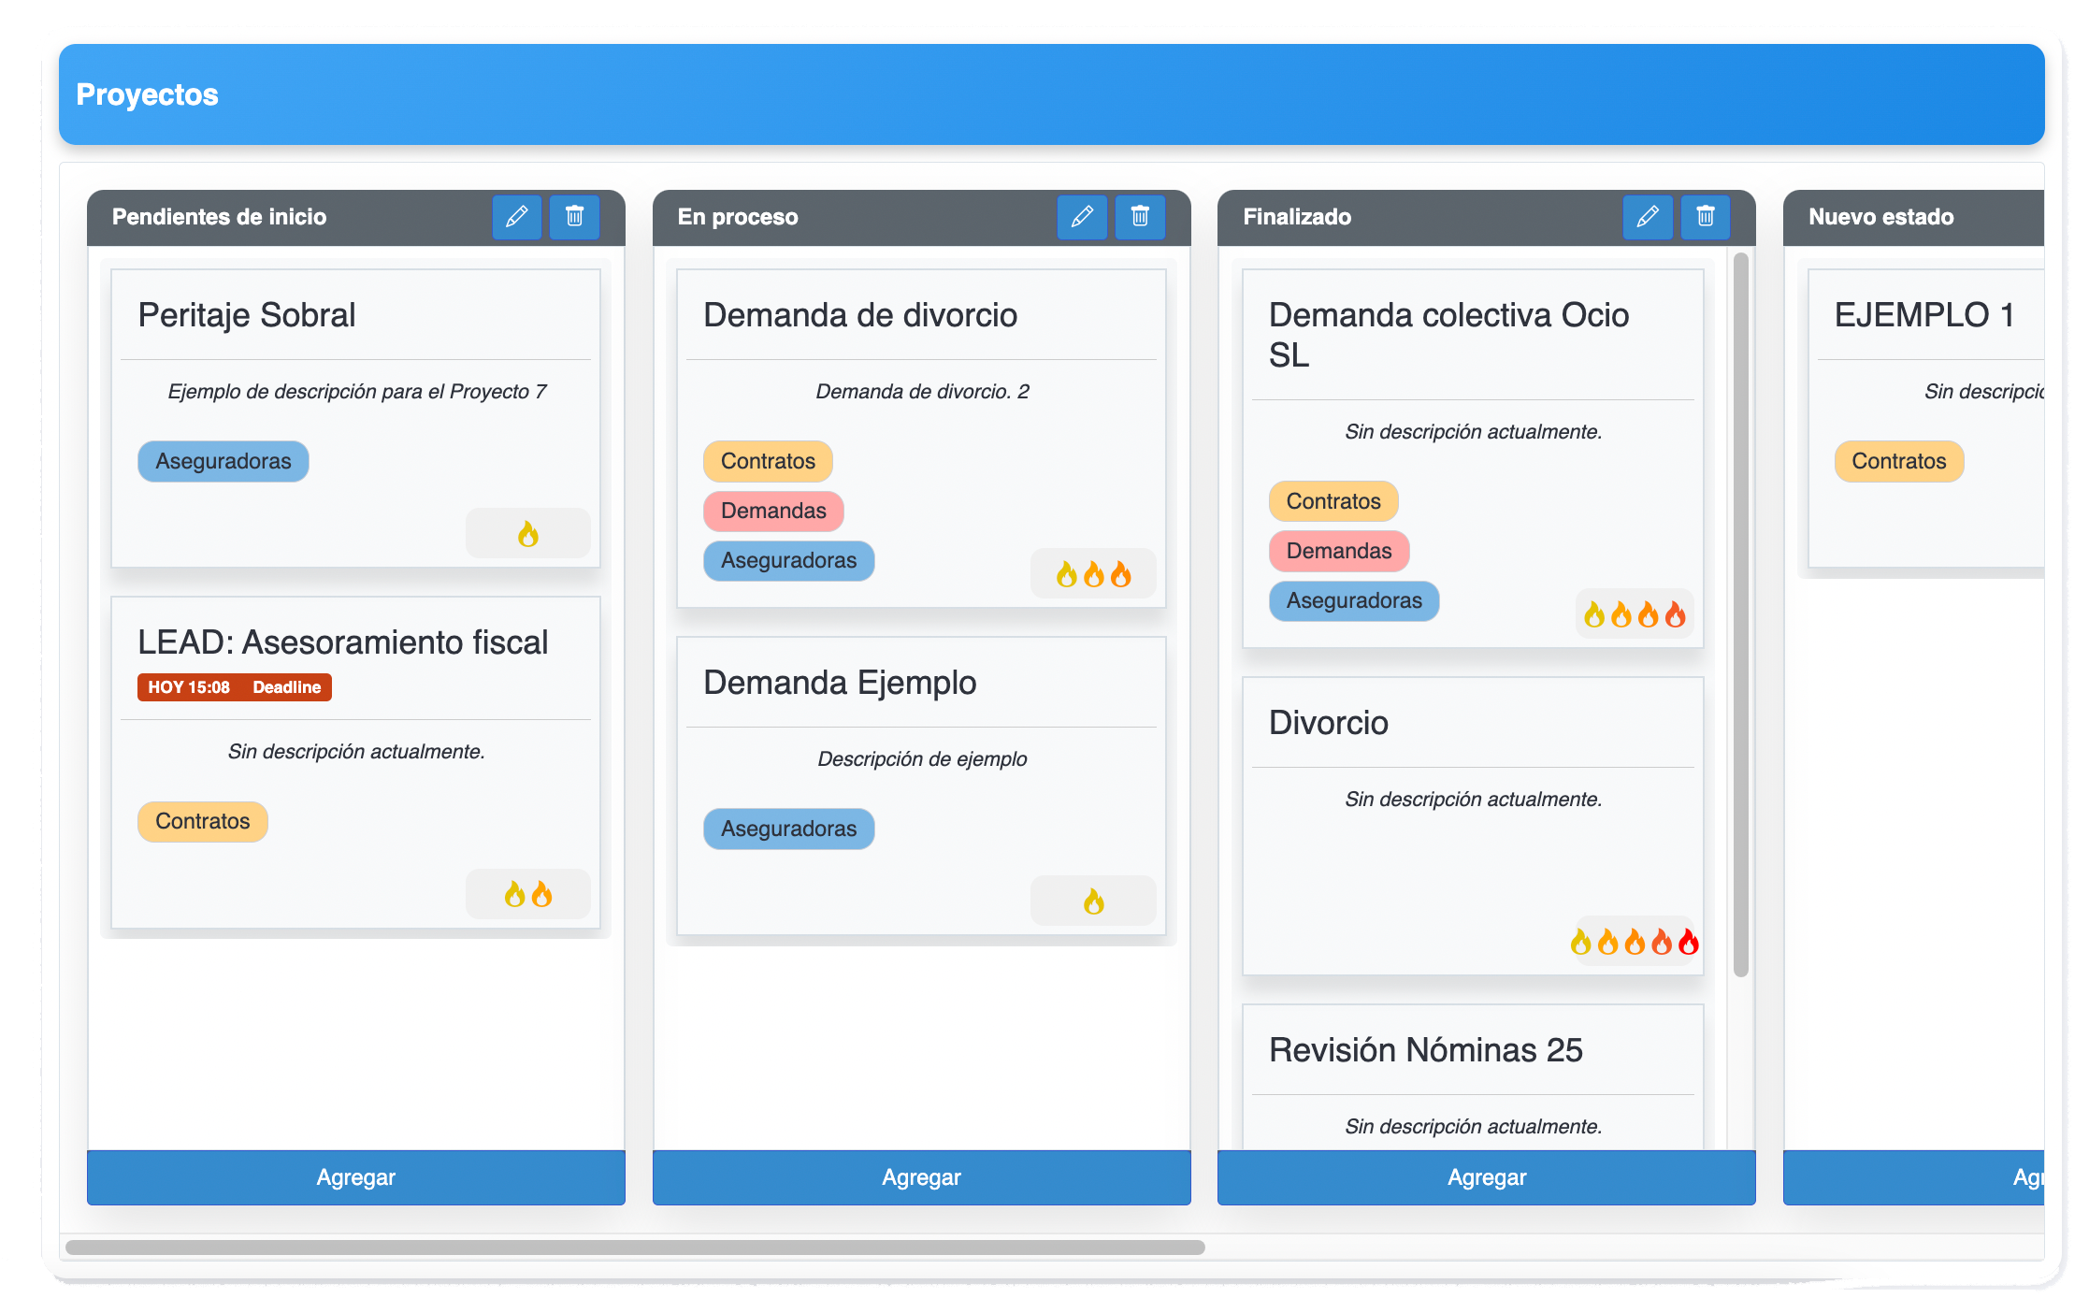Screen dimensions: 2089x1298
Task: Open the LEAD: Asesoramiento fiscal card
Action: (x=342, y=642)
